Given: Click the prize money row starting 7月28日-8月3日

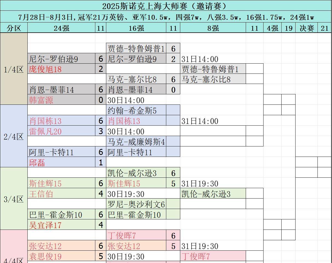Looking at the screenshot, I should click(166, 17).
